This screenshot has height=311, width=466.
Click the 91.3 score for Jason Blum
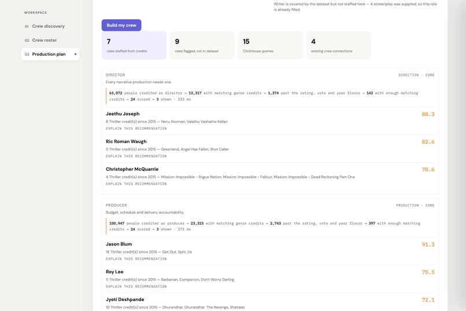tap(428, 244)
